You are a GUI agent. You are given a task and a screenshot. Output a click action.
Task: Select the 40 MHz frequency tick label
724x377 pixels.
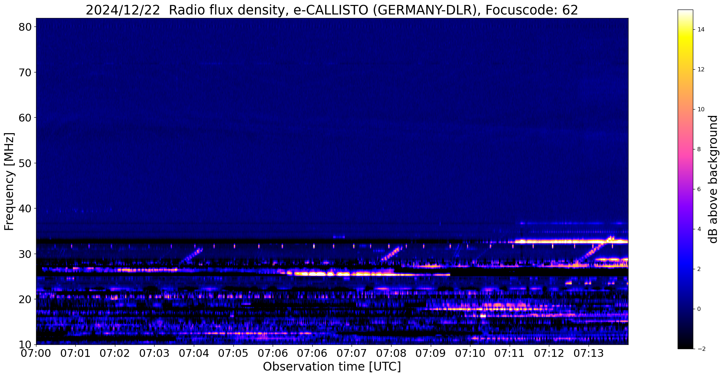click(25, 208)
